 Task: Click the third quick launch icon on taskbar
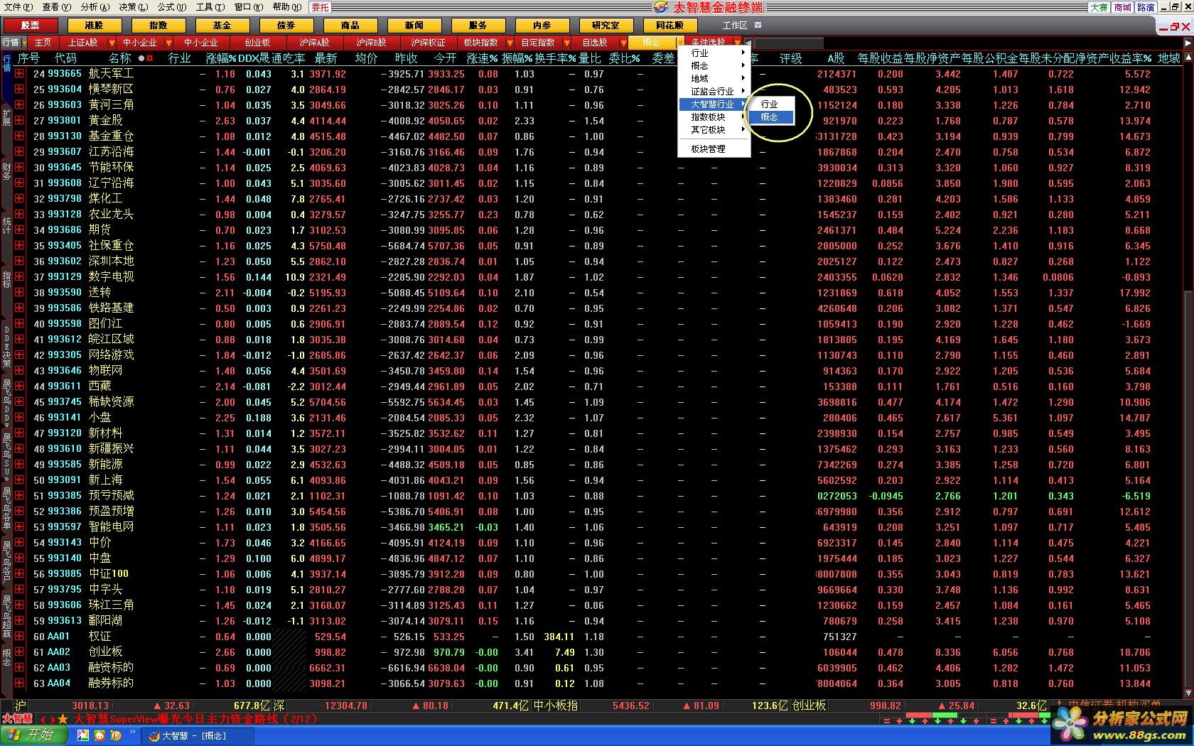116,735
